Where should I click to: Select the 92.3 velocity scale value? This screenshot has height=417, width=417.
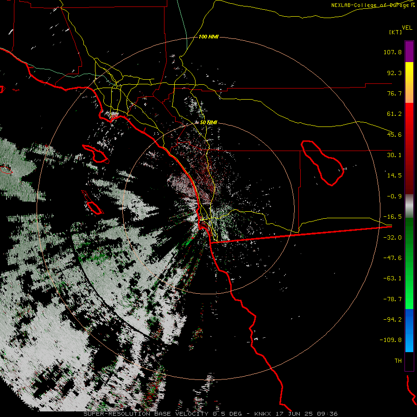(394, 73)
